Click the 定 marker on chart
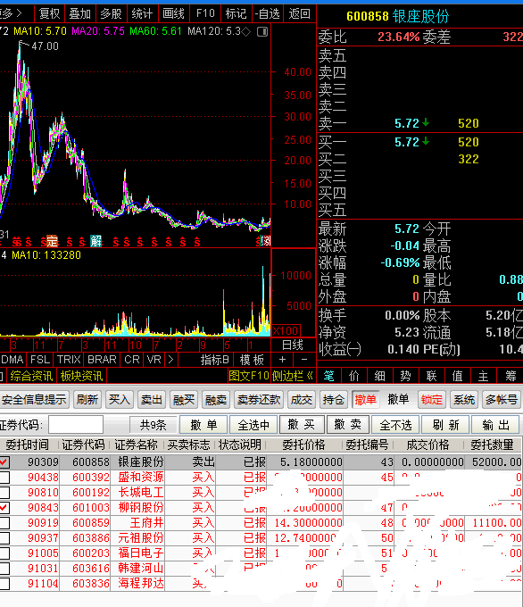Viewport: 523px width, 607px height. pyautogui.click(x=52, y=241)
